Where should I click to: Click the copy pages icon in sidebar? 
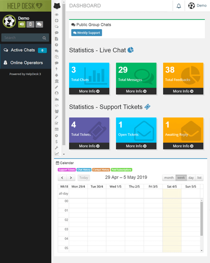[x=57, y=57]
